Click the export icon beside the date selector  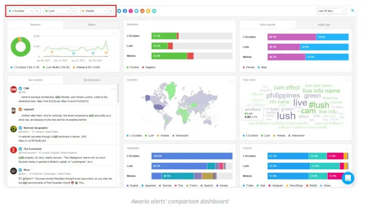click(353, 11)
